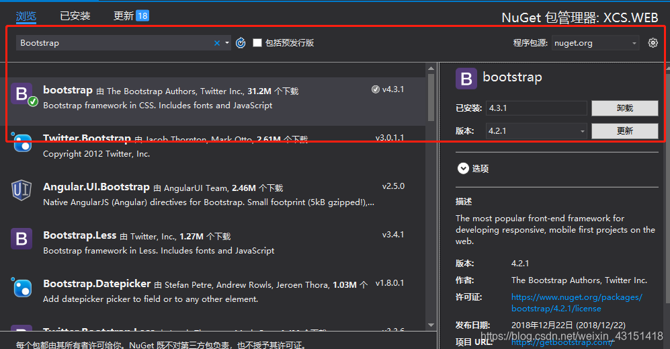Click the package list scrollbar thumb
670x349 pixels.
(431, 97)
